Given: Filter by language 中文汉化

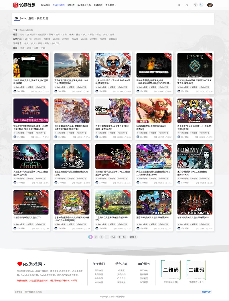Looking at the screenshot, I should (56, 43).
